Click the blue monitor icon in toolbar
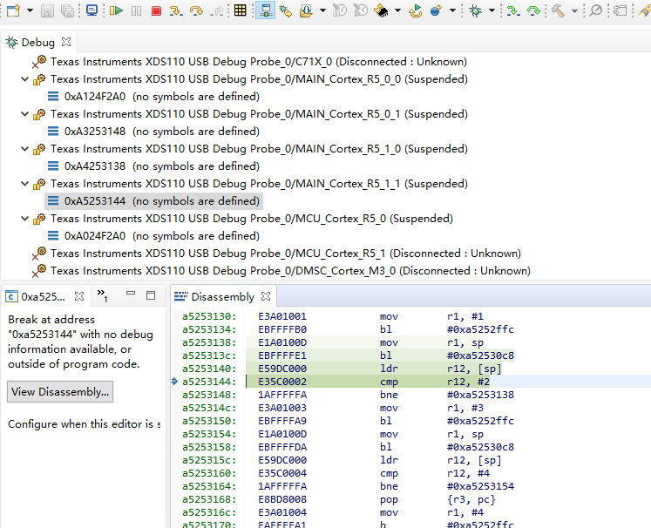 pyautogui.click(x=92, y=10)
